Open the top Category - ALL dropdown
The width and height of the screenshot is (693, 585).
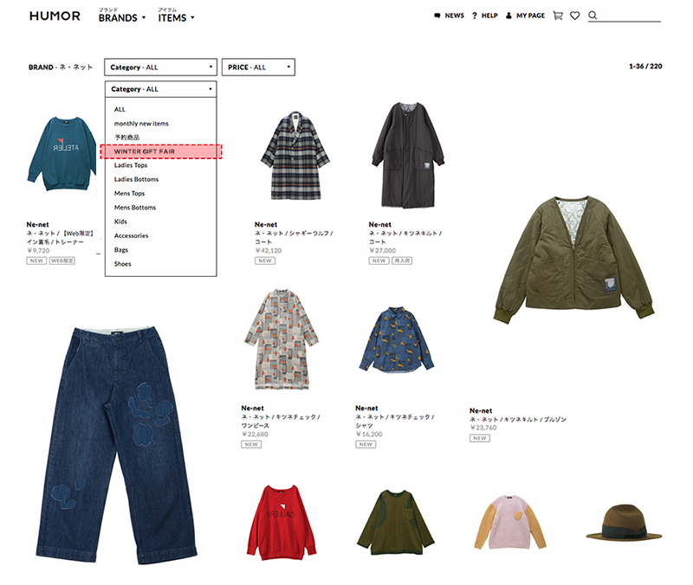tap(161, 67)
